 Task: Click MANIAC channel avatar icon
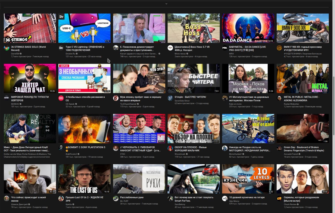point(7,98)
